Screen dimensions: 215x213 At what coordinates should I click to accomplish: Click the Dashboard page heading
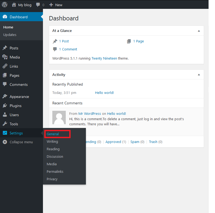click(64, 18)
